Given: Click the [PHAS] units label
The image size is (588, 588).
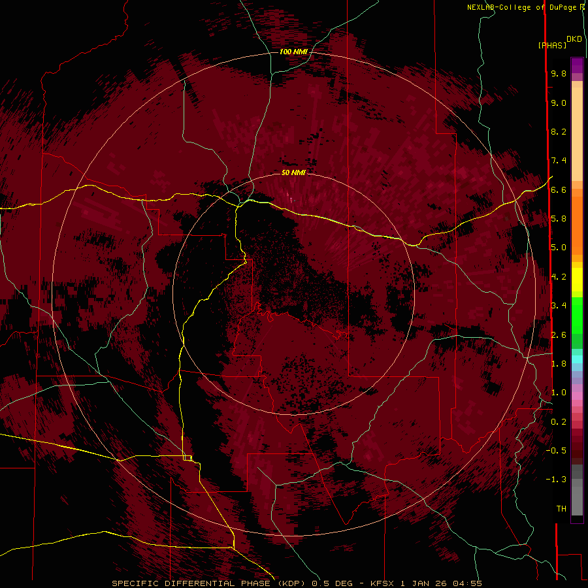Looking at the screenshot, I should click(552, 45).
